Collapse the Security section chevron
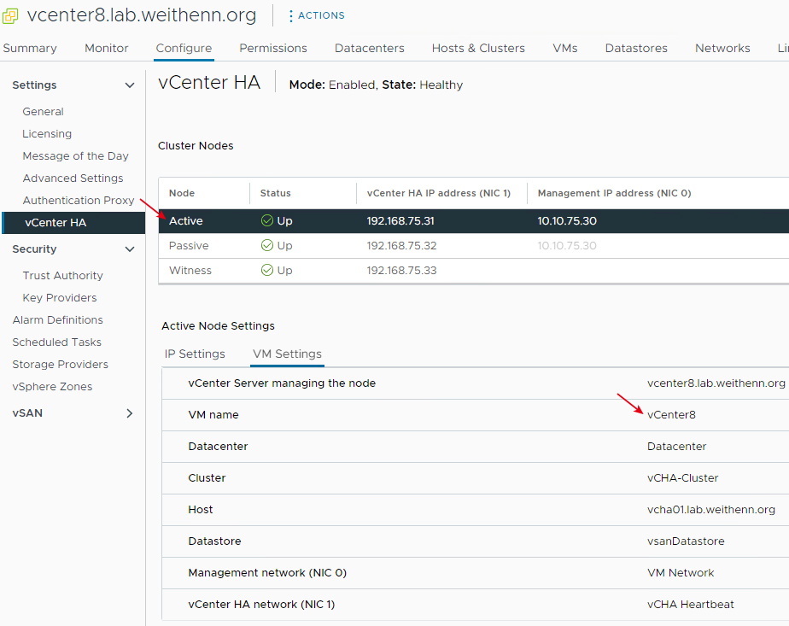789x626 pixels. 130,249
